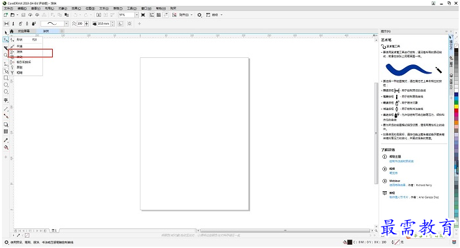Switch Artistic Media to Calligraphic mode
Viewport: 460px width, 248px height.
(27, 23)
